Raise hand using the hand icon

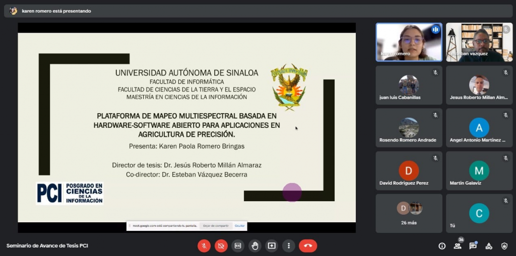[254, 246]
